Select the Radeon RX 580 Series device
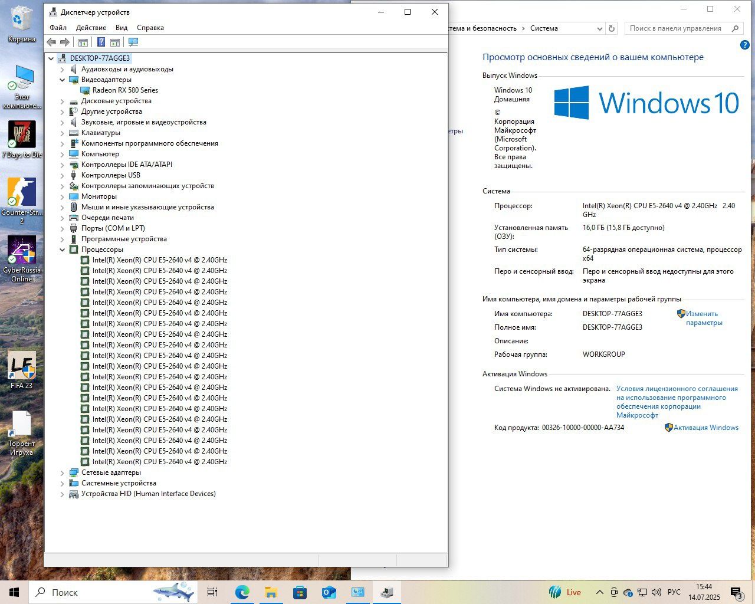This screenshot has height=604, width=755. pyautogui.click(x=125, y=90)
